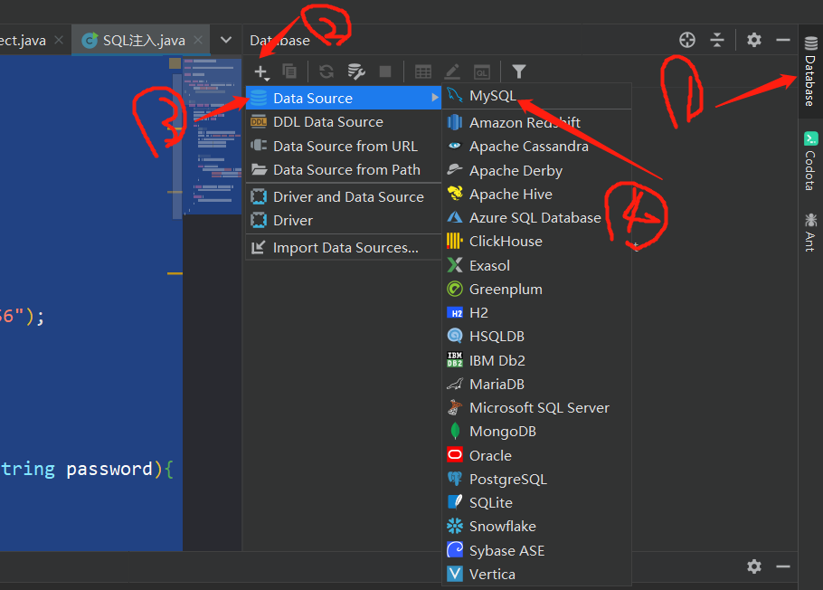Click the duplicate data source icon

click(x=289, y=71)
